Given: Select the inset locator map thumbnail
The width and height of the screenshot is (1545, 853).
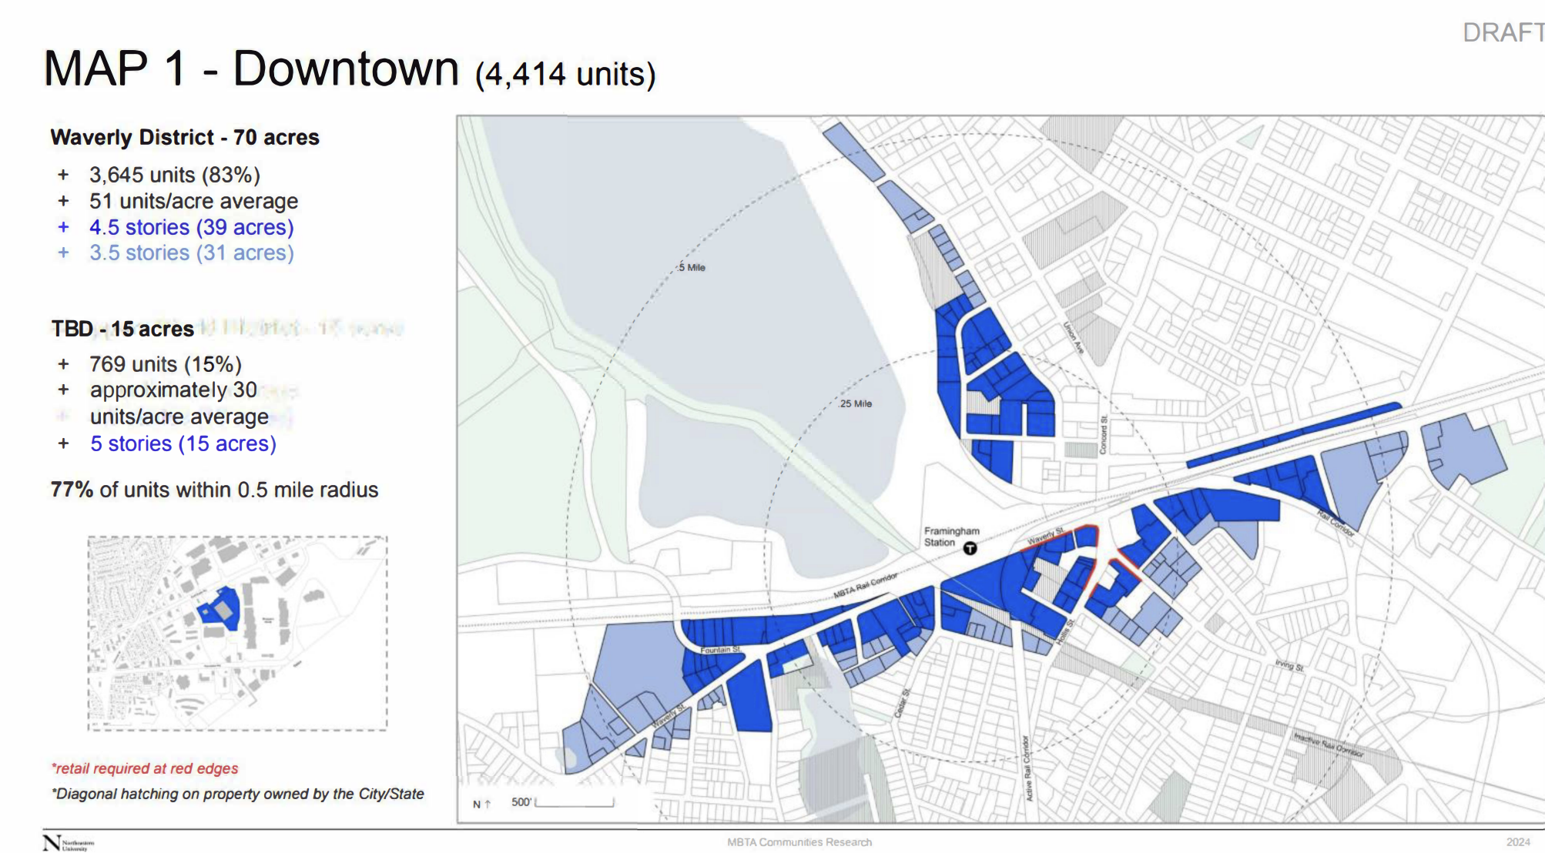Looking at the screenshot, I should tap(237, 633).
